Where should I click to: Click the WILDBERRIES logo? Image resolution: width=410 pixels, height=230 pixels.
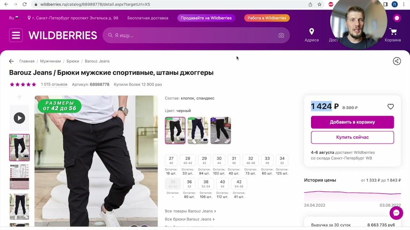63,35
